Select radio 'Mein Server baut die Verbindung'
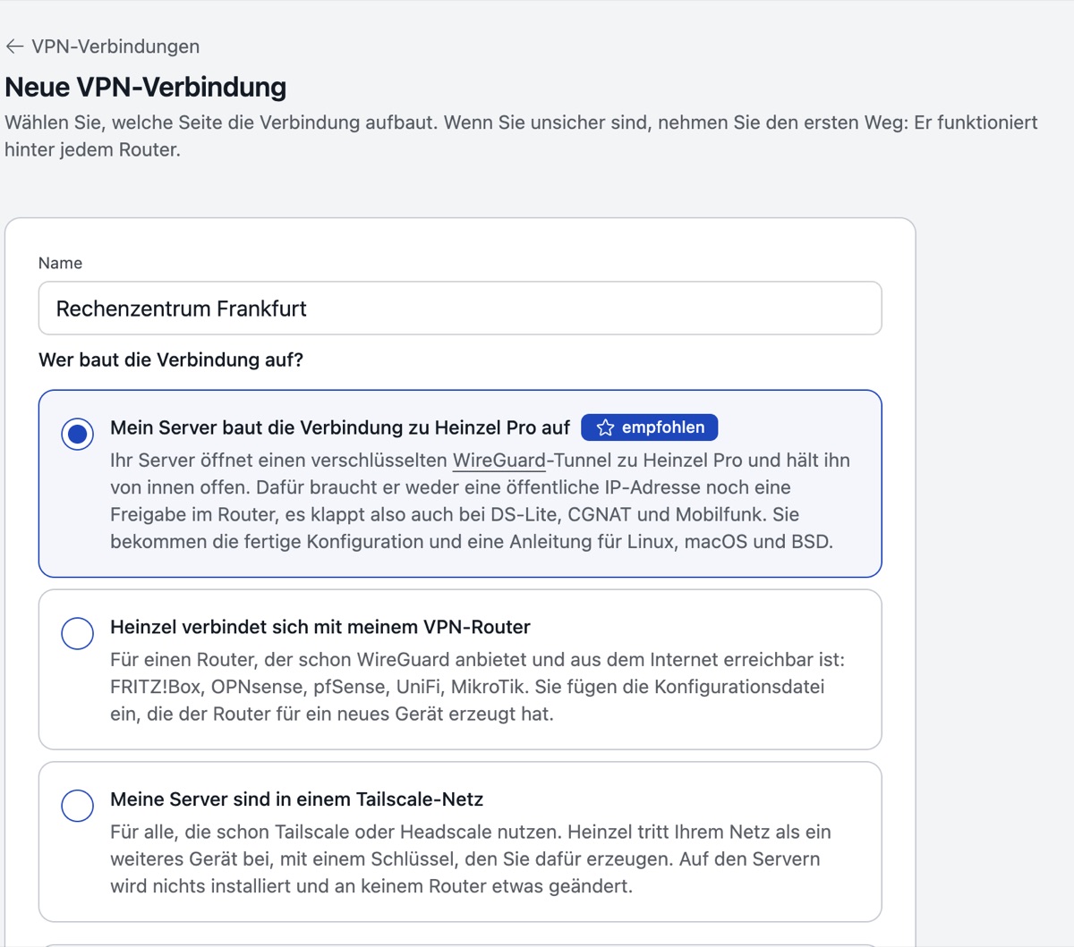Image resolution: width=1074 pixels, height=947 pixels. pos(78,434)
